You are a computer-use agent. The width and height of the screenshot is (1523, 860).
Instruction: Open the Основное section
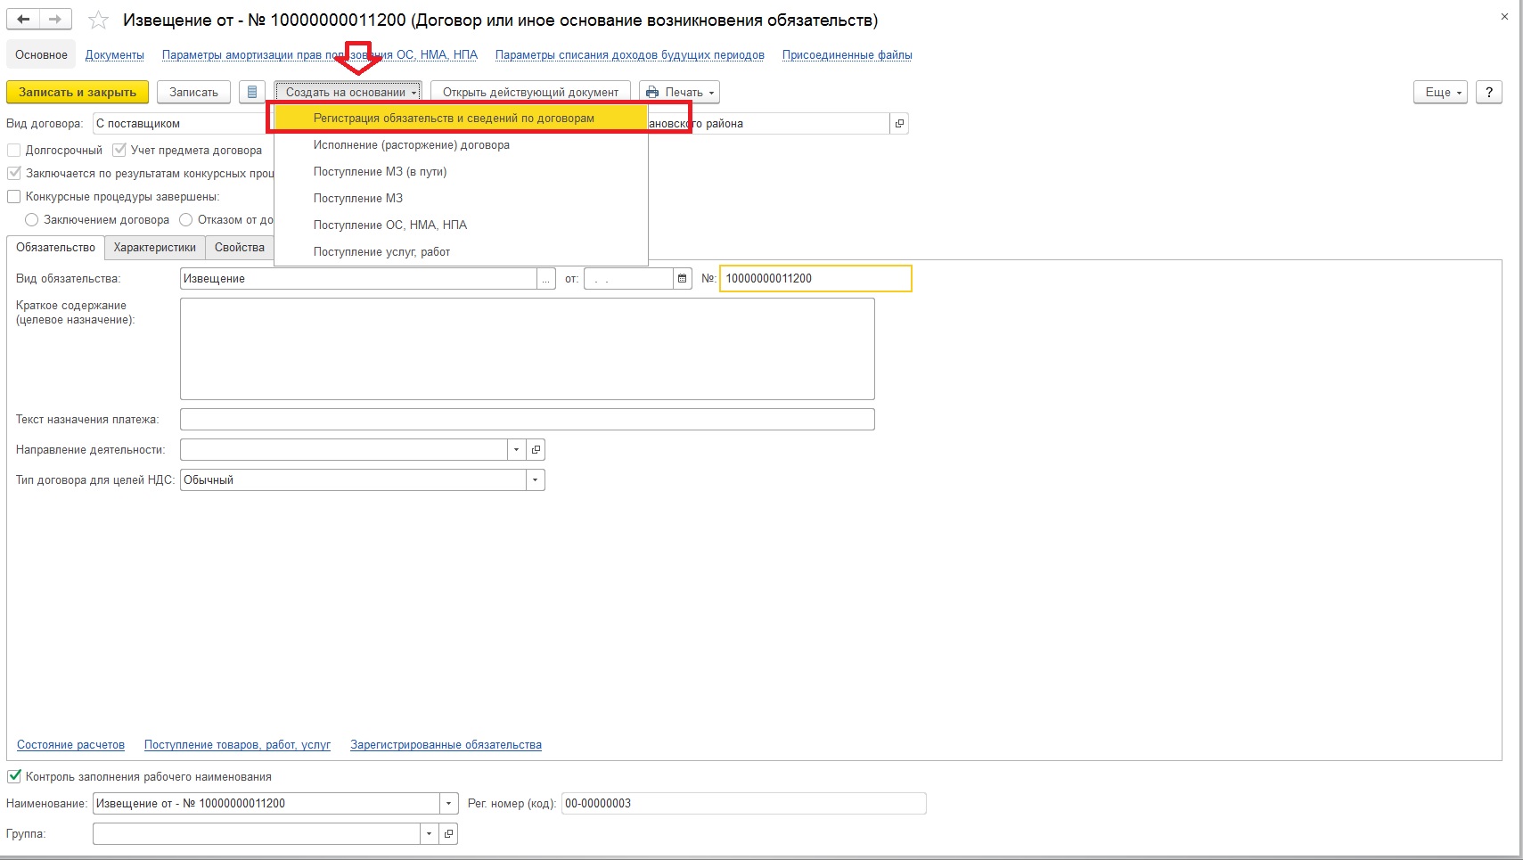pos(41,55)
